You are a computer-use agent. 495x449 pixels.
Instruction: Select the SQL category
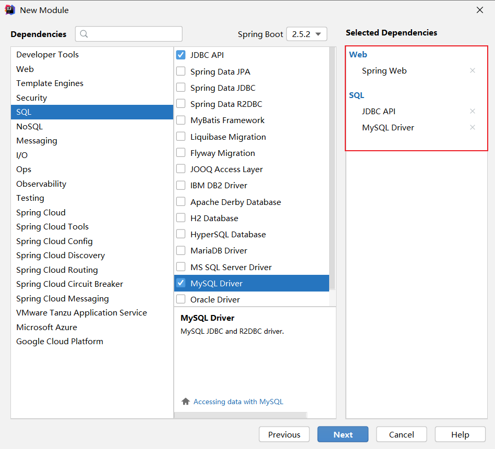(x=92, y=112)
